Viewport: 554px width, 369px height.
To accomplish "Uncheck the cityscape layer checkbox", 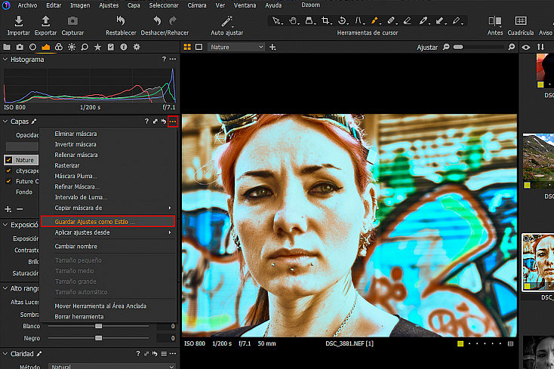I will tap(9, 171).
